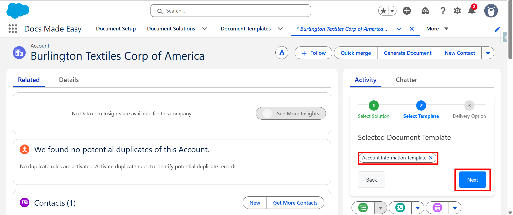The image size is (513, 215).
Task: Remove Account Information Template pill
Action: [x=431, y=158]
